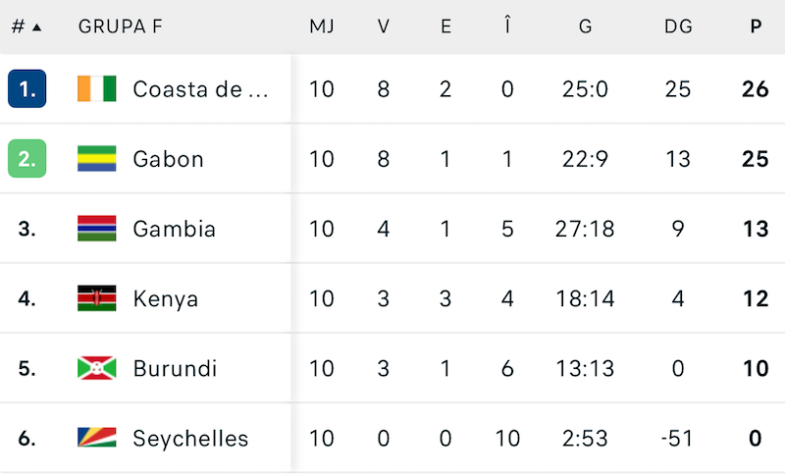Open the Gambia team page

pos(174,229)
